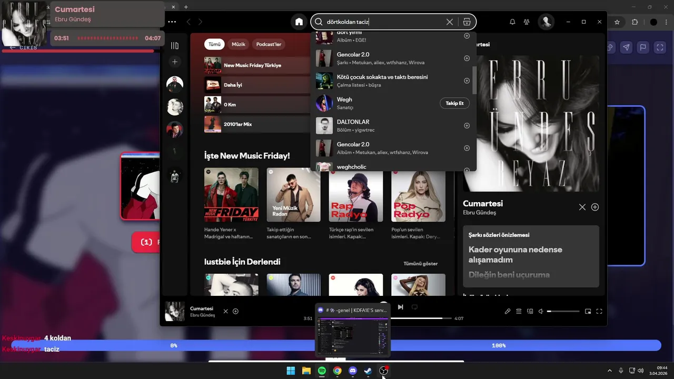Image resolution: width=674 pixels, height=379 pixels.
Task: Add Kötü çocuk sokakta playlist to library
Action: pos(467,81)
